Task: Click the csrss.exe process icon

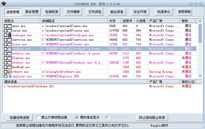Action: (10, 30)
